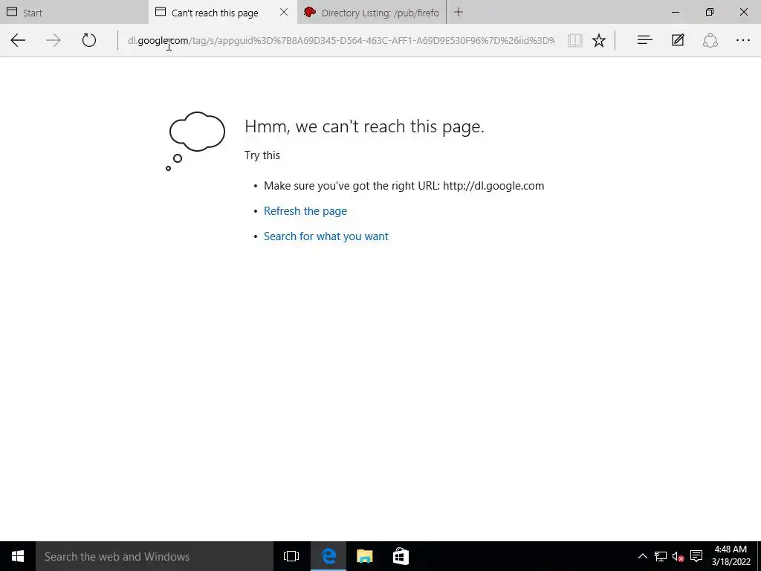The height and width of the screenshot is (571, 761).
Task: Open File Explorer from the taskbar
Action: 364,556
